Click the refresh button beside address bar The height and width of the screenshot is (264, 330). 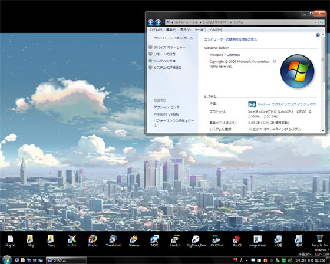tap(321, 22)
